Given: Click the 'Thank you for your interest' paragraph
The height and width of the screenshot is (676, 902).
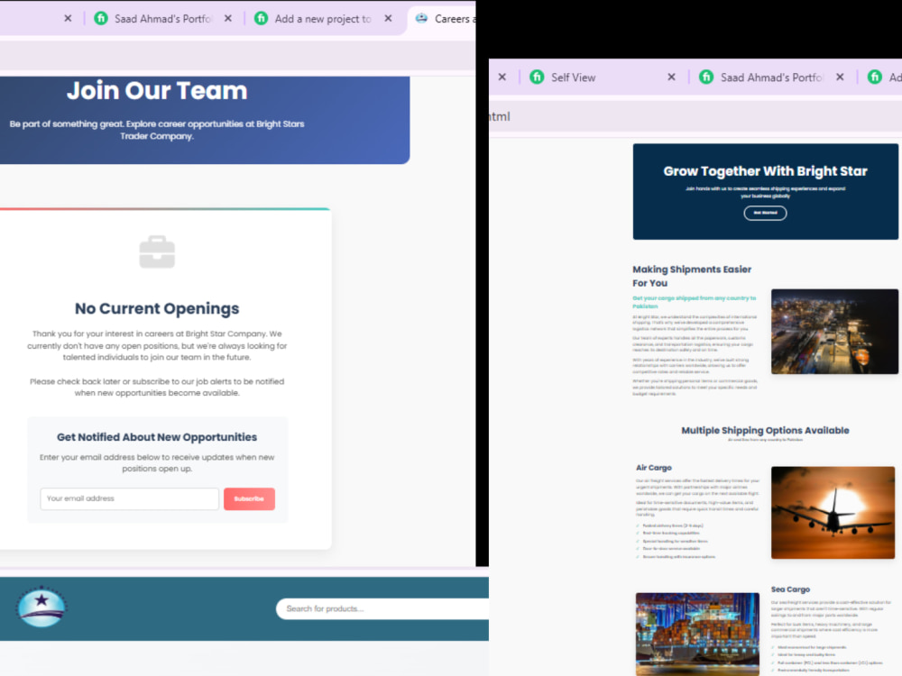Looking at the screenshot, I should pos(157,345).
